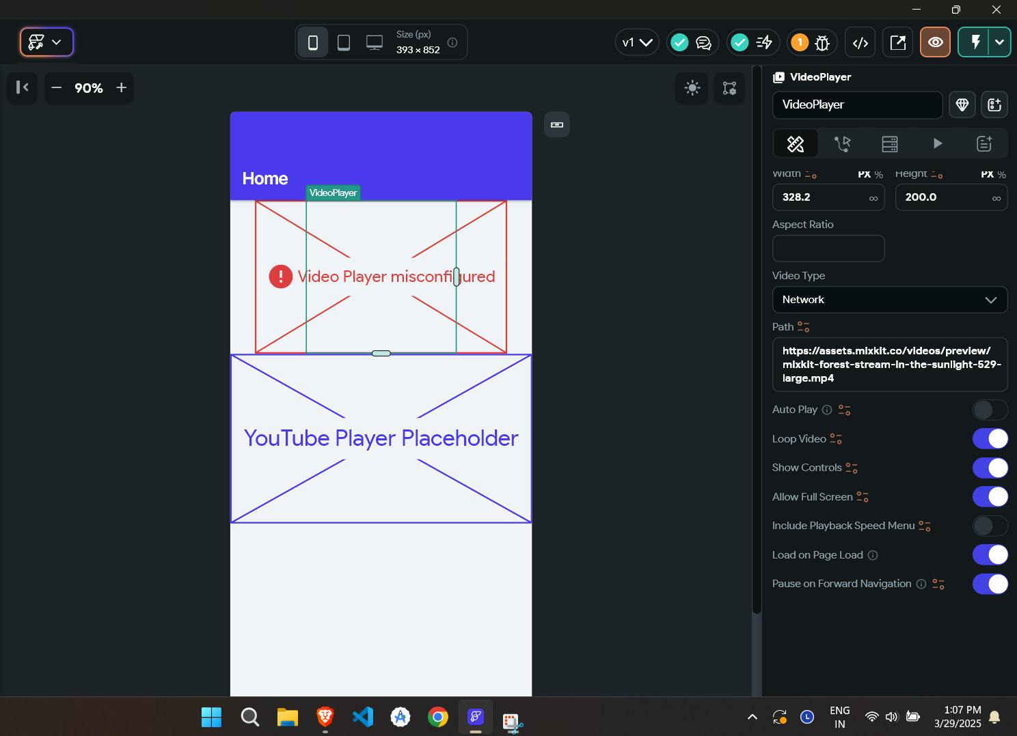
Task: Click the zoom in plus button
Action: [122, 87]
